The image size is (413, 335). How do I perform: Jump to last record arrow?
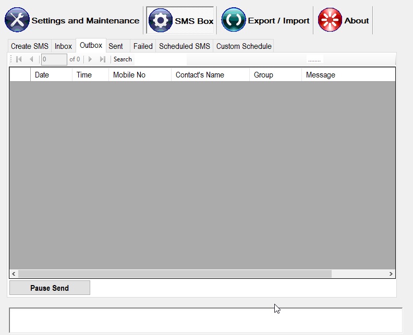coord(102,59)
